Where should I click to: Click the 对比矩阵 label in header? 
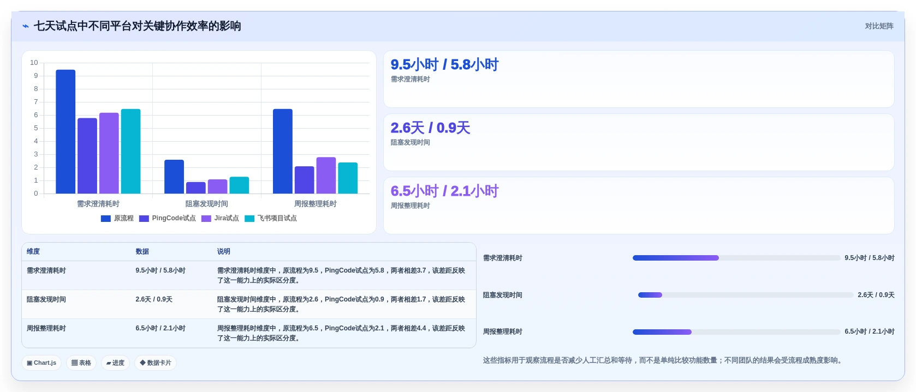pos(879,26)
